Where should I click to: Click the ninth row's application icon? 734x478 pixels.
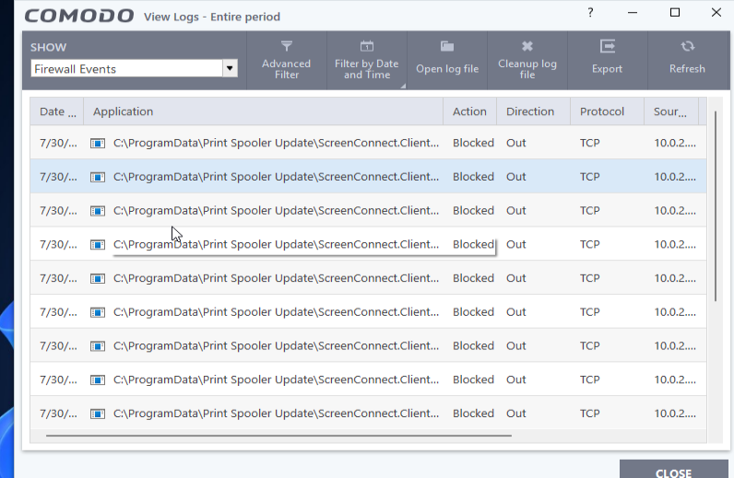coord(98,414)
